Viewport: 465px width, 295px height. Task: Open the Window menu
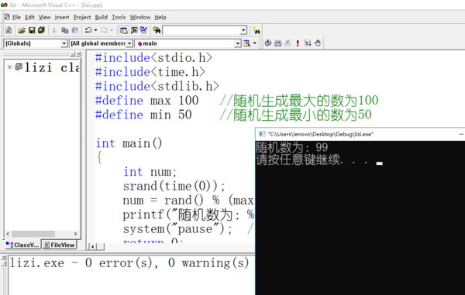tap(140, 18)
